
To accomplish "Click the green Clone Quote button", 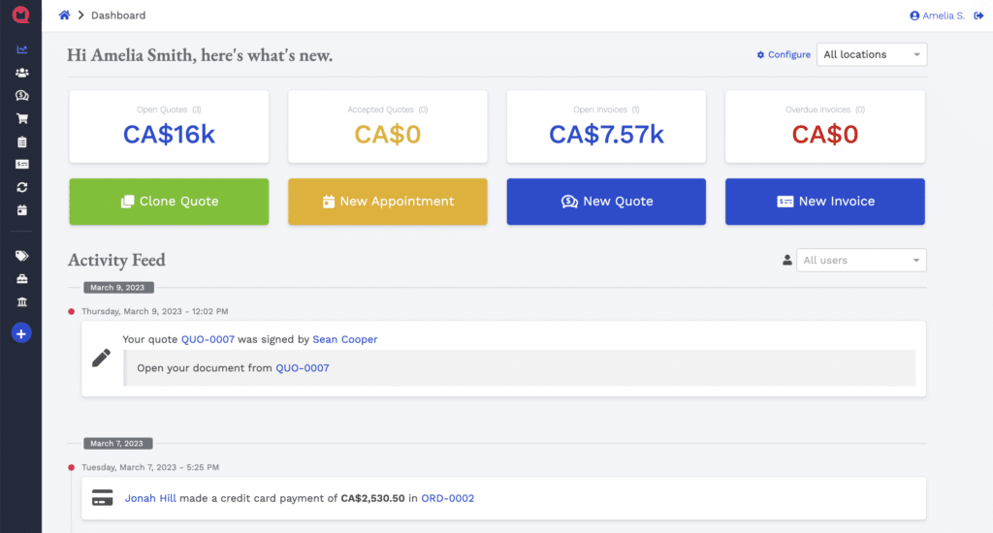I will [x=169, y=202].
